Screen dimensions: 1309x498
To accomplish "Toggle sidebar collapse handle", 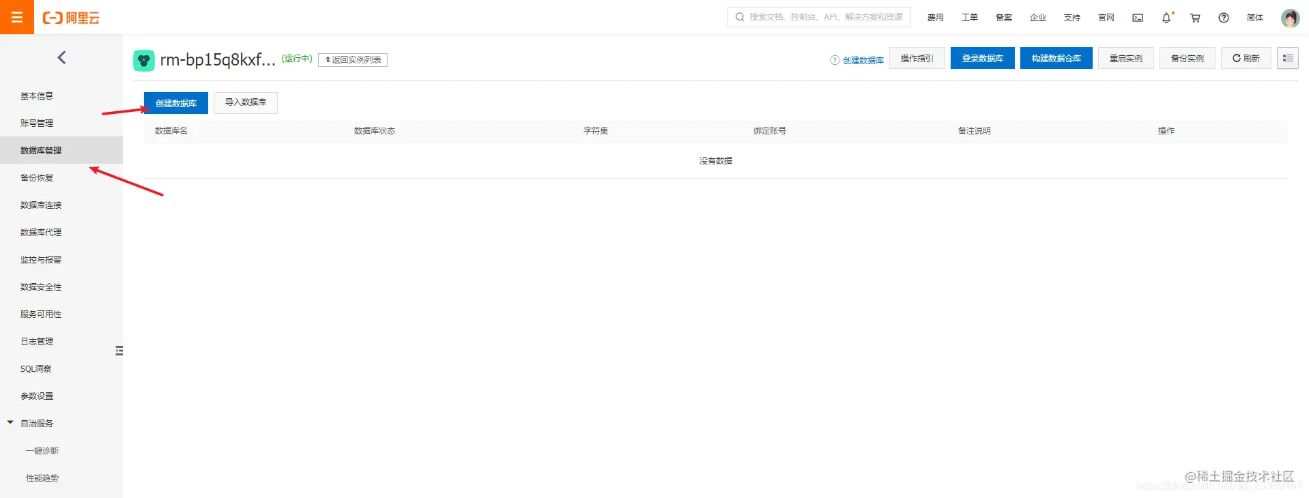I will click(119, 351).
